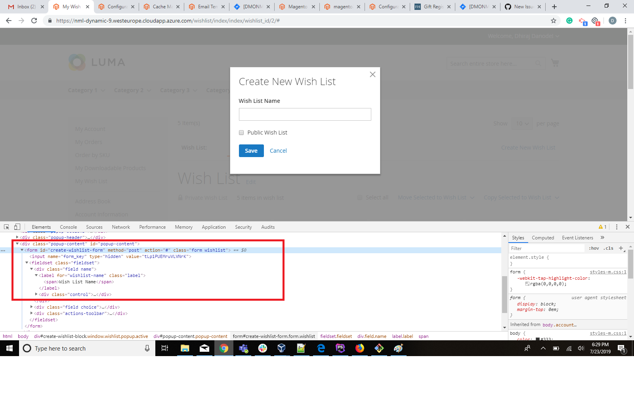
Task: Collapse the create-wishlist-form node in Elements
Action: click(x=22, y=250)
